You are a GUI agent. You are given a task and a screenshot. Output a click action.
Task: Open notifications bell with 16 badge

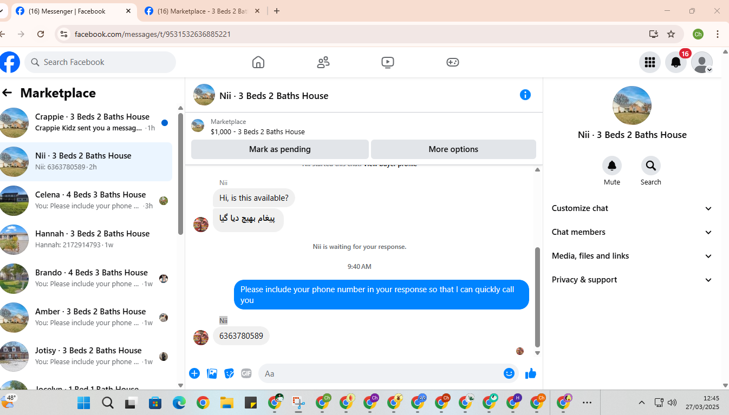[676, 62]
